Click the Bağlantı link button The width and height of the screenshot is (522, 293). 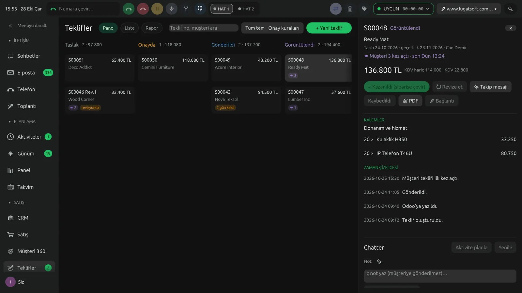(x=442, y=101)
